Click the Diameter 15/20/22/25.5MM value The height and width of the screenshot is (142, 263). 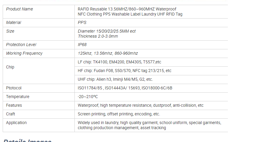107,31
